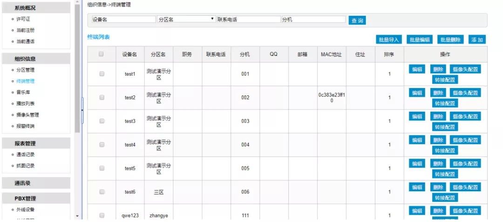The image size is (503, 222).
Task: Click the 分机 search field
Action: [313, 19]
